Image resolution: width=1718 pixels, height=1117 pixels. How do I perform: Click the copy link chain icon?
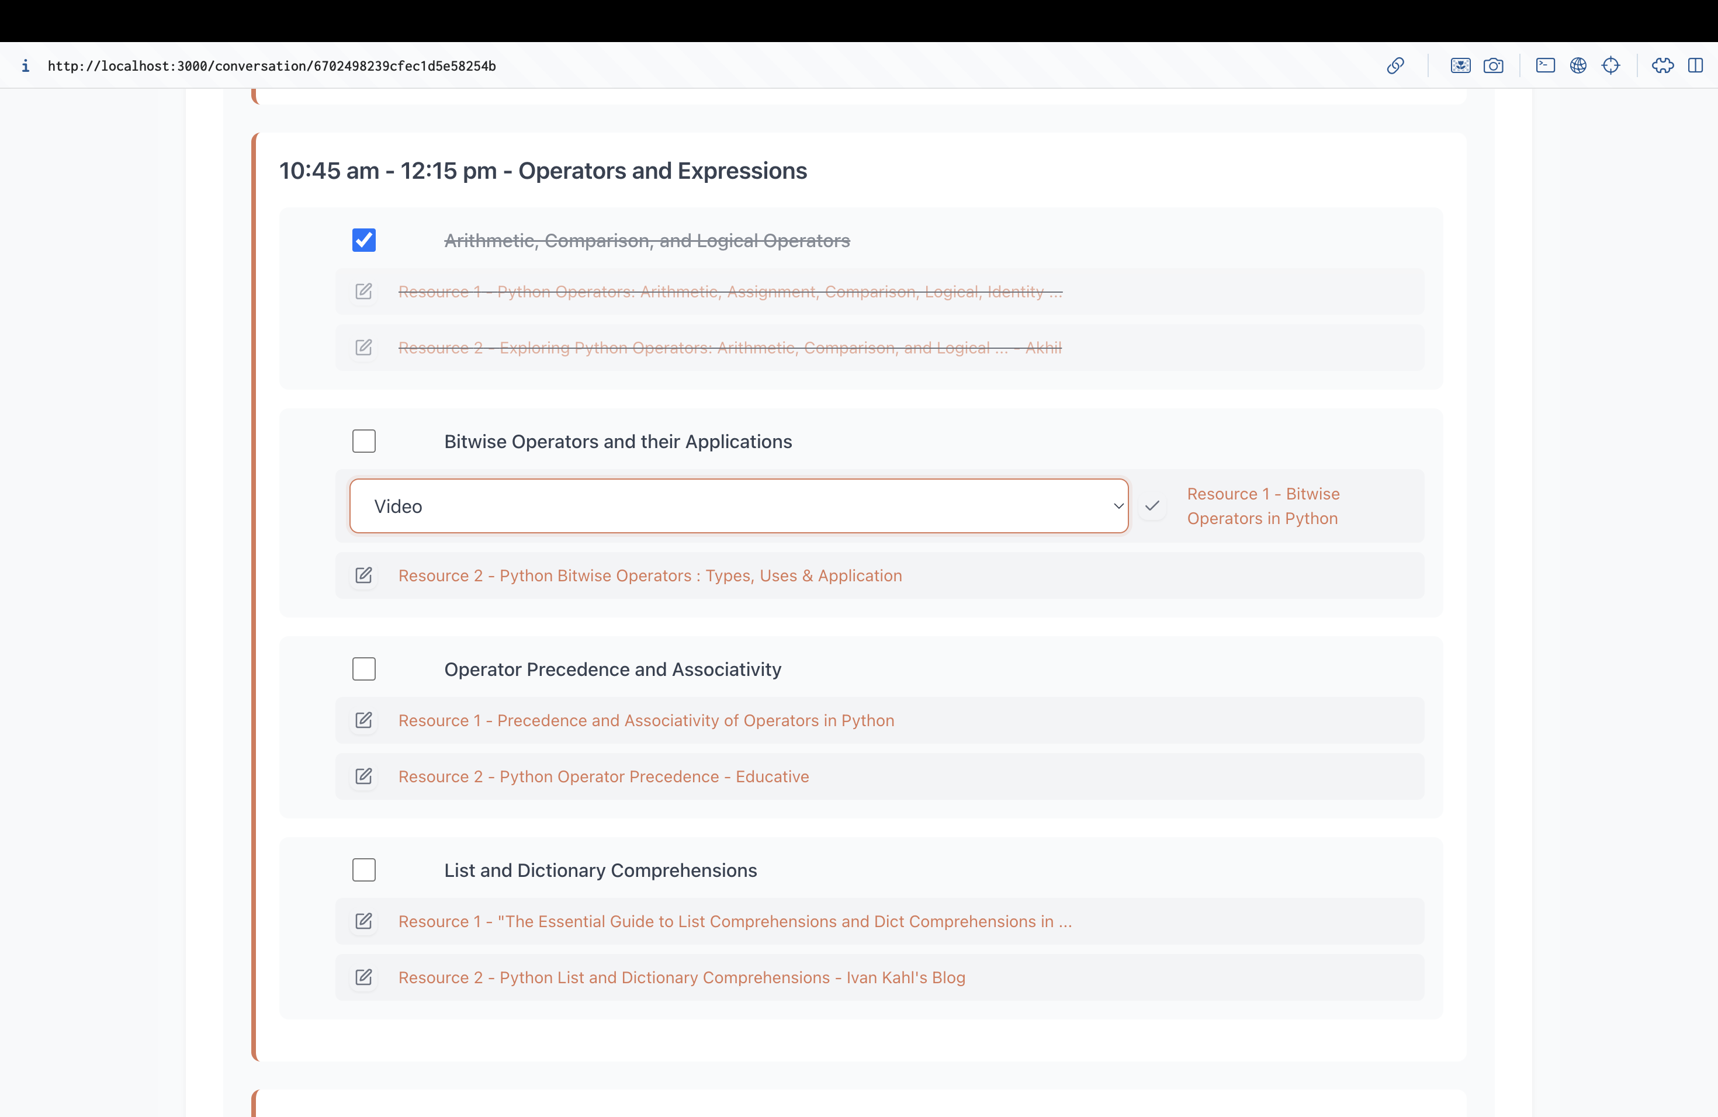pyautogui.click(x=1395, y=65)
